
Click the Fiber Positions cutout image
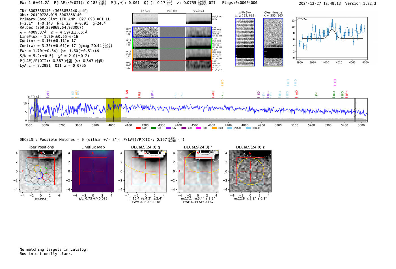point(41,171)
